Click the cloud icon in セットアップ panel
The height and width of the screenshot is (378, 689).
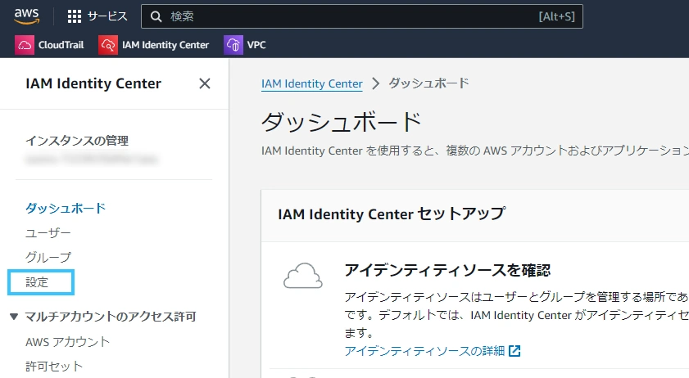point(303,276)
